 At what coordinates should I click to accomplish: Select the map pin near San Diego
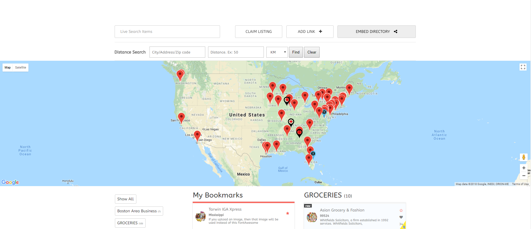[x=197, y=136]
